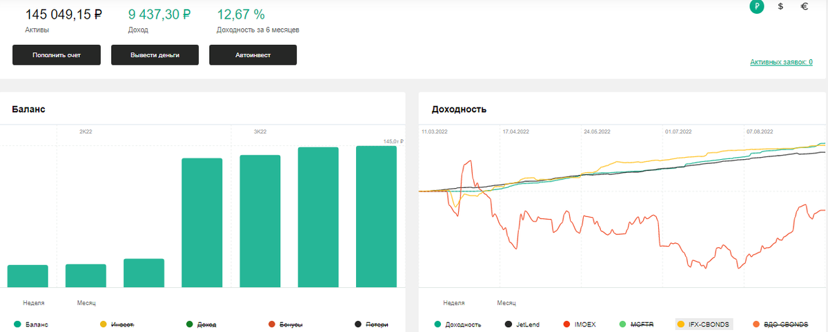
Task: Click the 01.07.2022 date label
Action: point(679,131)
